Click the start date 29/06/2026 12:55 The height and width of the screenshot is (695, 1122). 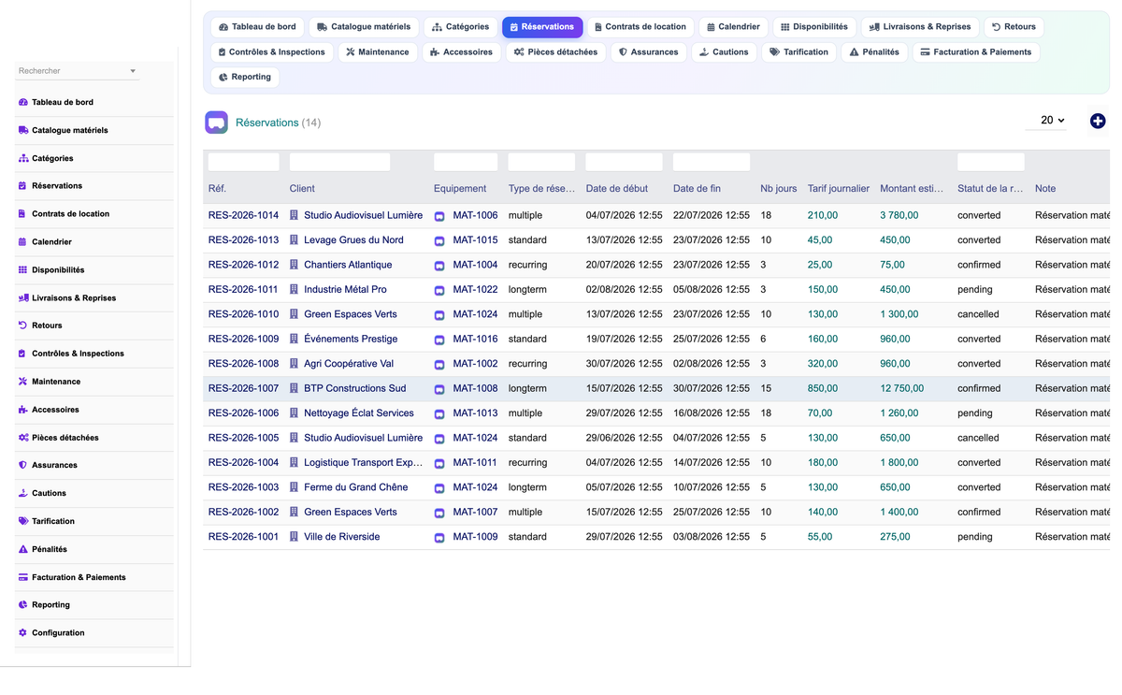(x=625, y=438)
